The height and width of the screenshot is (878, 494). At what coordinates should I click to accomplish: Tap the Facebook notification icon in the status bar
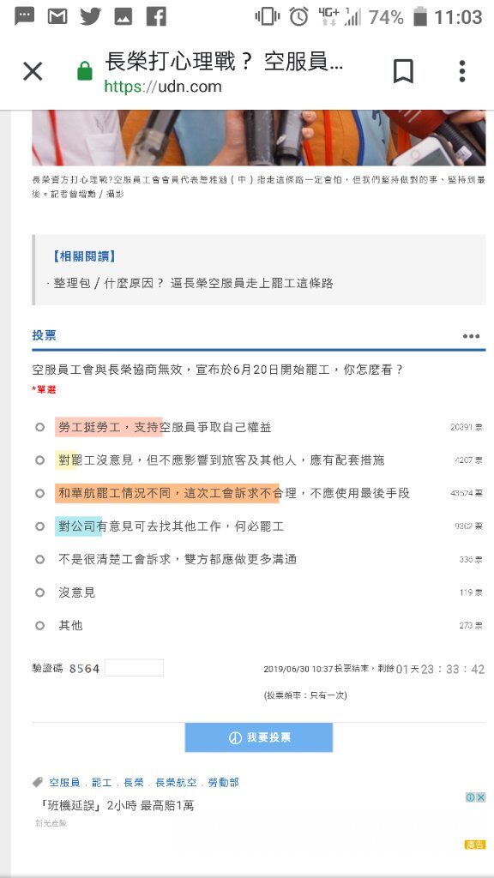pyautogui.click(x=156, y=17)
